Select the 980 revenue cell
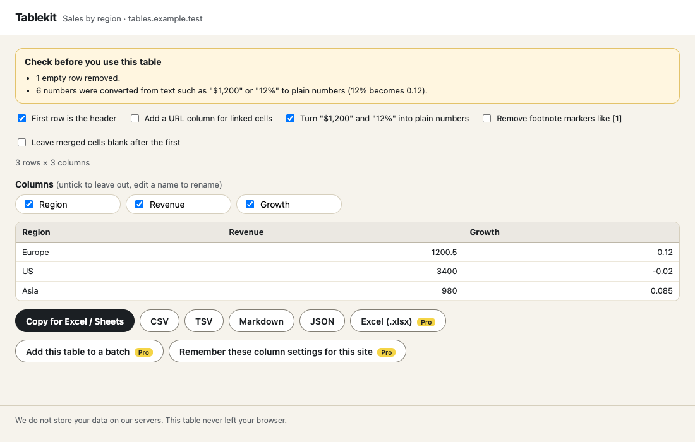Image resolution: width=695 pixels, height=442 pixels. coord(343,290)
